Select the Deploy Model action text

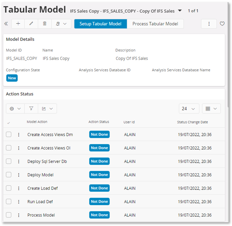tap(40, 175)
